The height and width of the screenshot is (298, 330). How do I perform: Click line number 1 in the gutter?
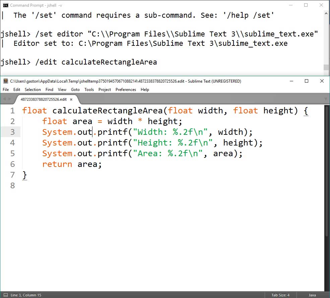coord(12,111)
